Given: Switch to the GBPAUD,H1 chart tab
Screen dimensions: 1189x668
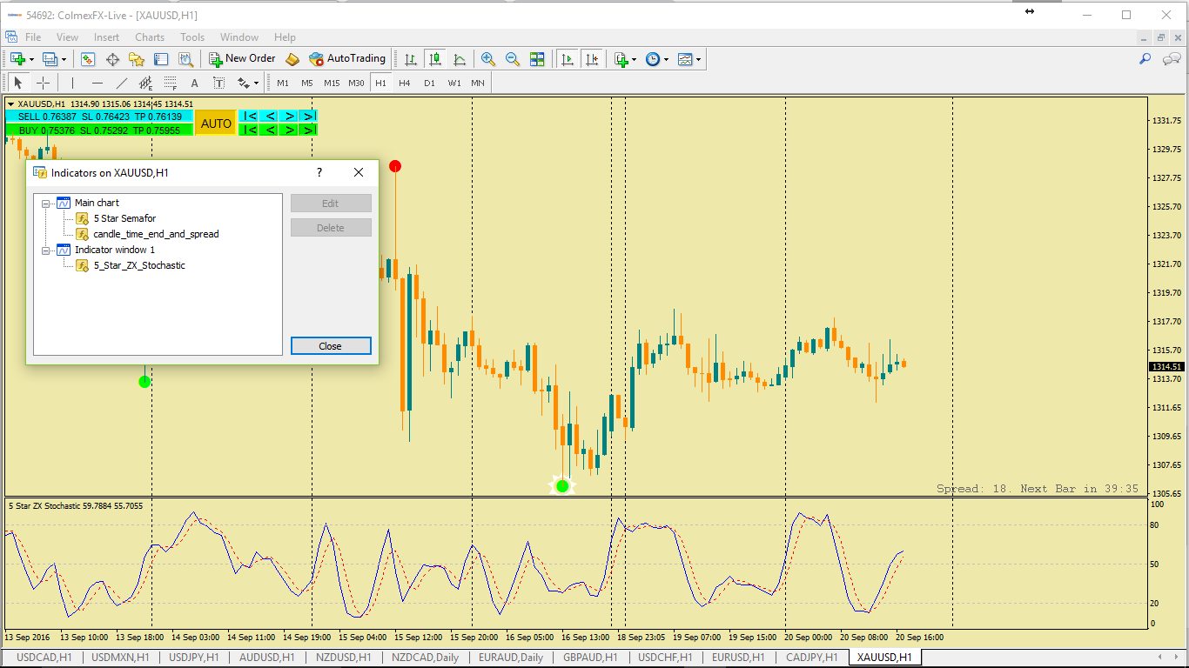Looking at the screenshot, I should (590, 658).
